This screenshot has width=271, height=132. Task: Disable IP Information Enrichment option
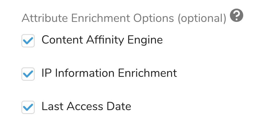click(28, 74)
